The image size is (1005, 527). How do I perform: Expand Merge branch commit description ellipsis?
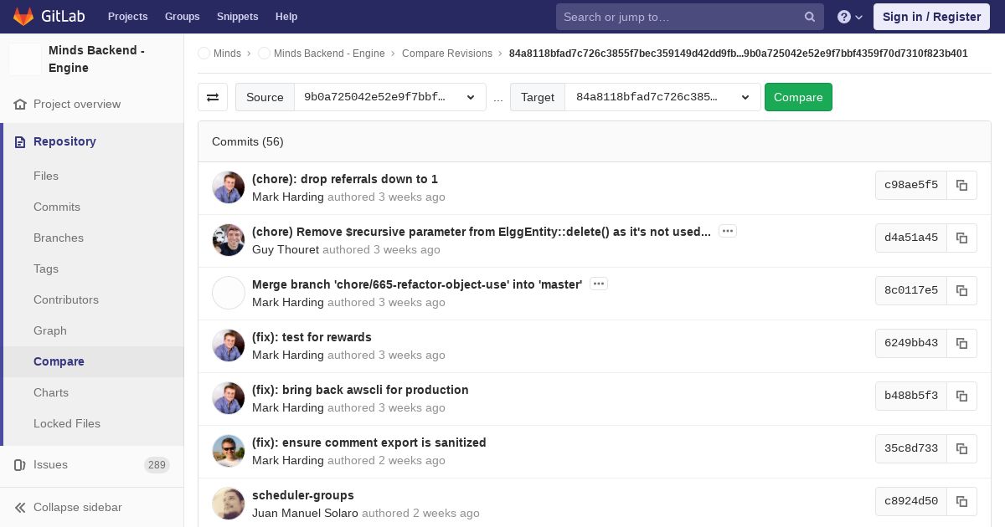coord(599,284)
